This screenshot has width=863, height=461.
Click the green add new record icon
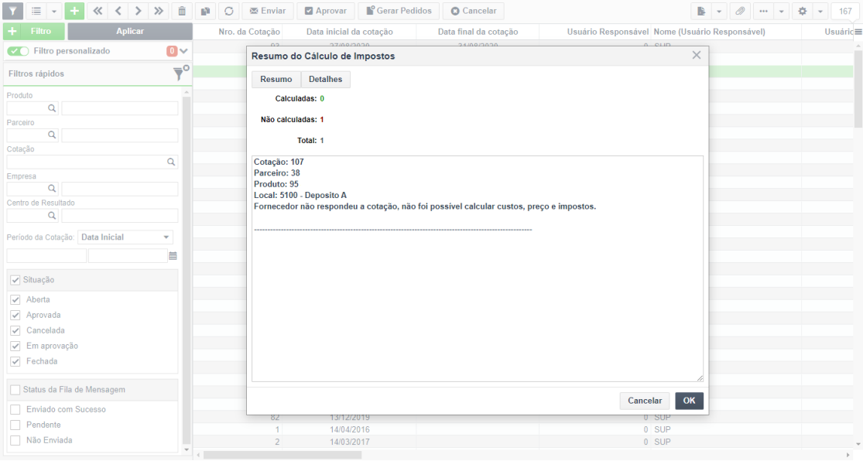coord(74,11)
